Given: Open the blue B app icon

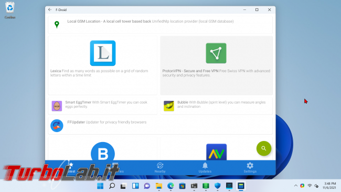Looking at the screenshot, I should 103,151.
